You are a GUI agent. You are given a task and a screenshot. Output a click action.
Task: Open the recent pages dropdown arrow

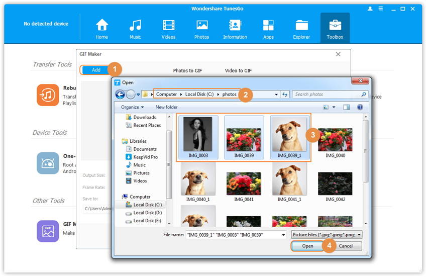pos(138,95)
